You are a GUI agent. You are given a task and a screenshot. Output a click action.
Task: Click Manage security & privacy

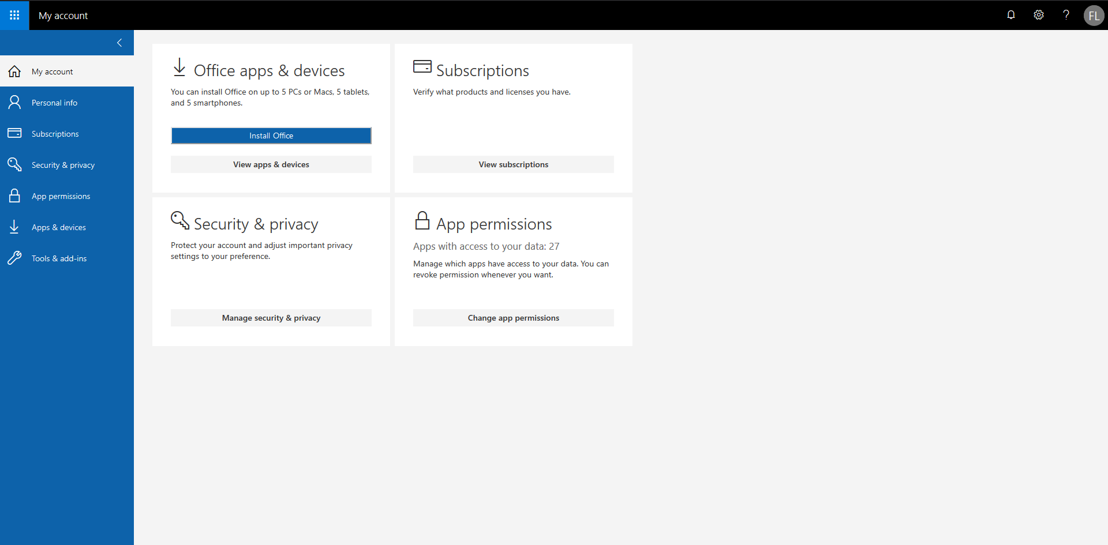click(x=271, y=317)
